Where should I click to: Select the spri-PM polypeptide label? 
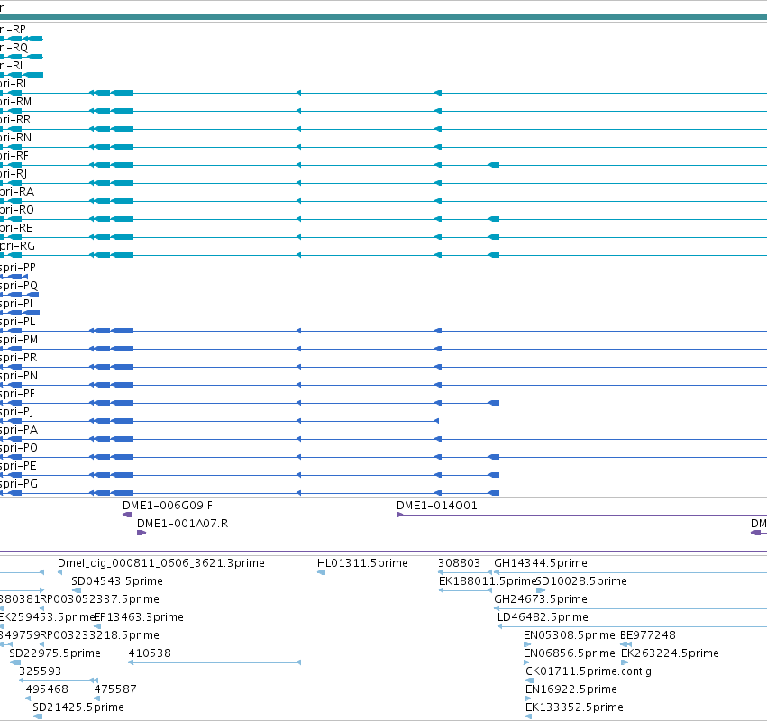click(x=19, y=340)
